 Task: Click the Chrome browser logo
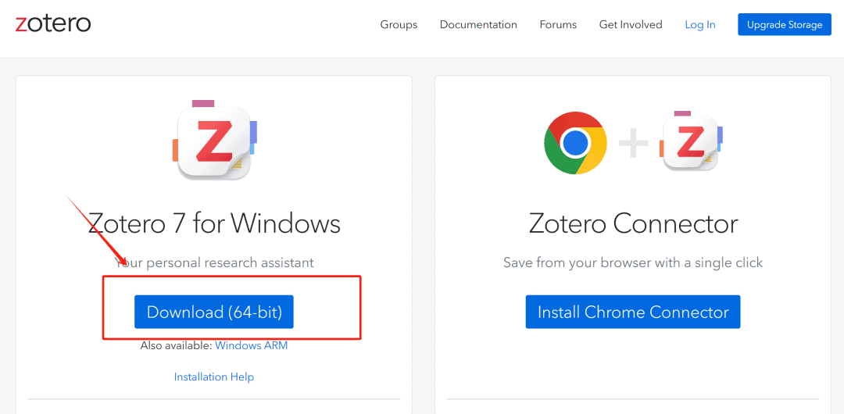(575, 143)
